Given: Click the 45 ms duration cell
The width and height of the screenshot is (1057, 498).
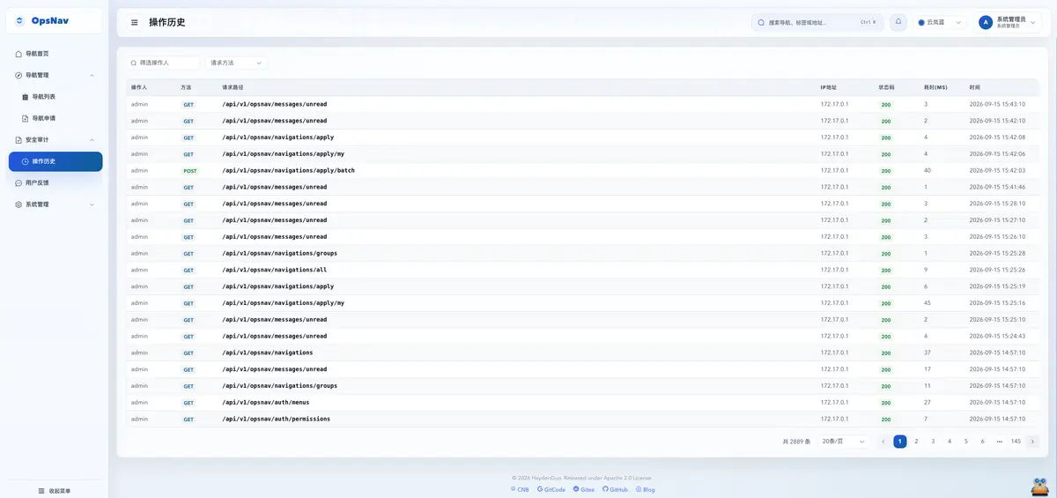Looking at the screenshot, I should tap(928, 302).
